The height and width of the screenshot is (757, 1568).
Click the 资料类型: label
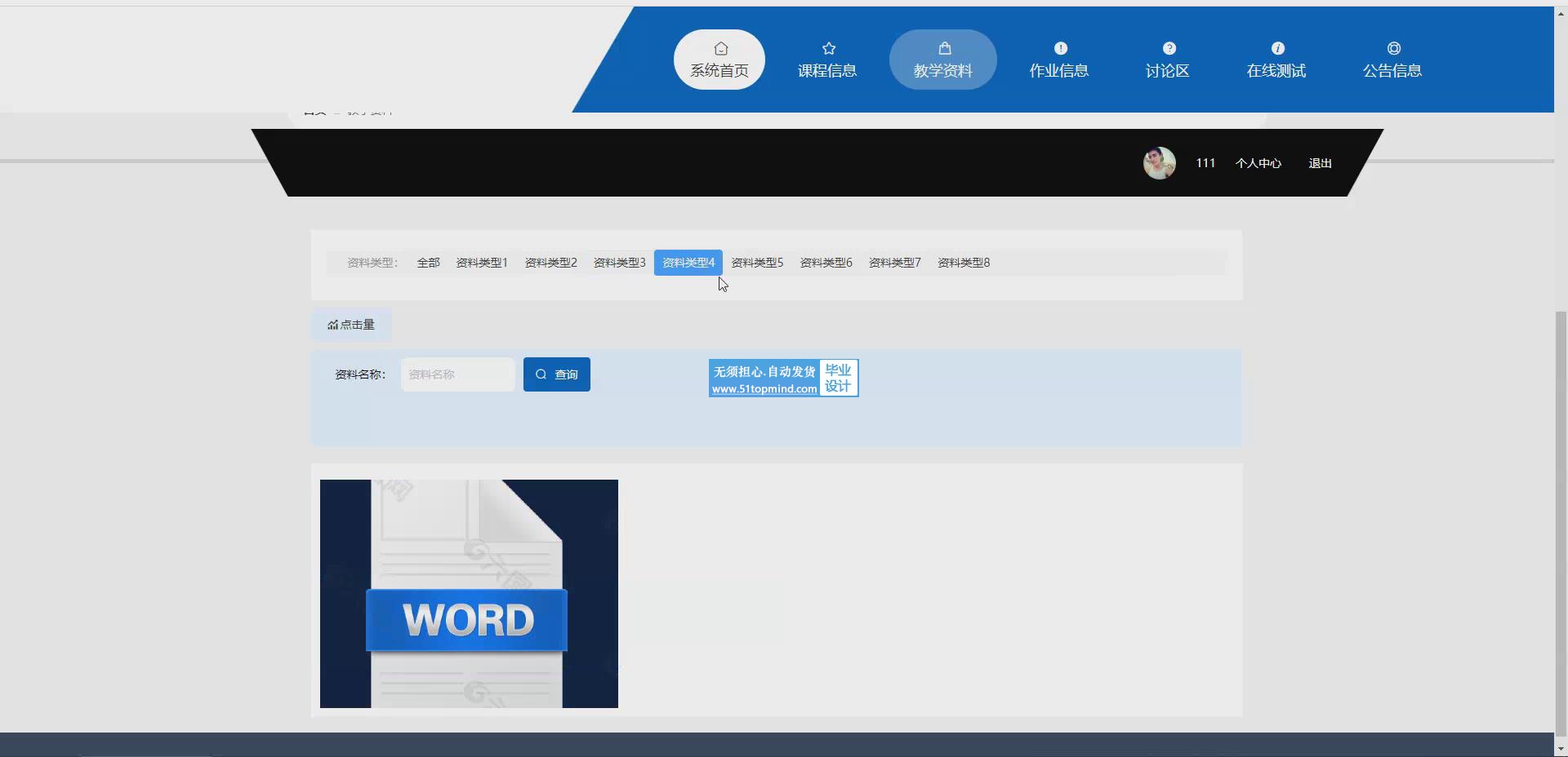[x=372, y=263]
